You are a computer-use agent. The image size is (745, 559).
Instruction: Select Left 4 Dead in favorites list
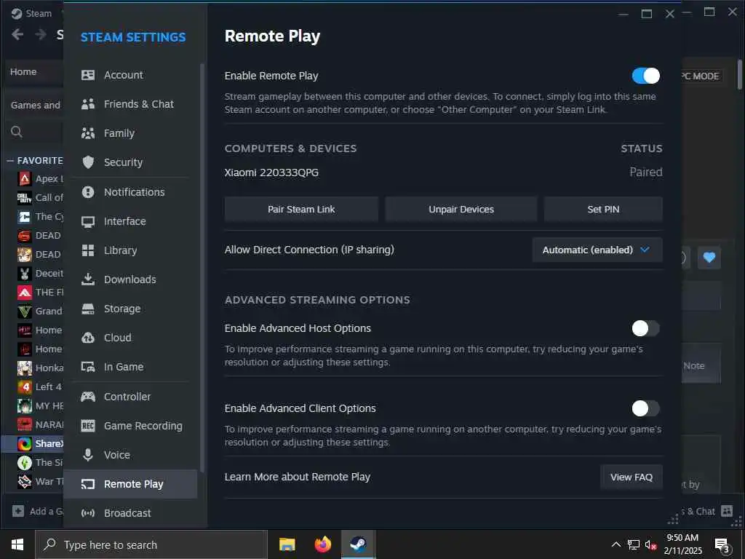click(40, 387)
